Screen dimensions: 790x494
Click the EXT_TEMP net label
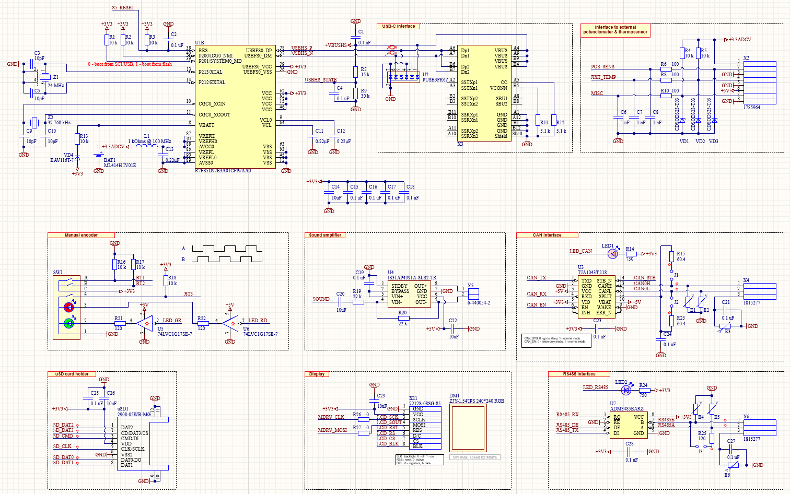pos(603,77)
